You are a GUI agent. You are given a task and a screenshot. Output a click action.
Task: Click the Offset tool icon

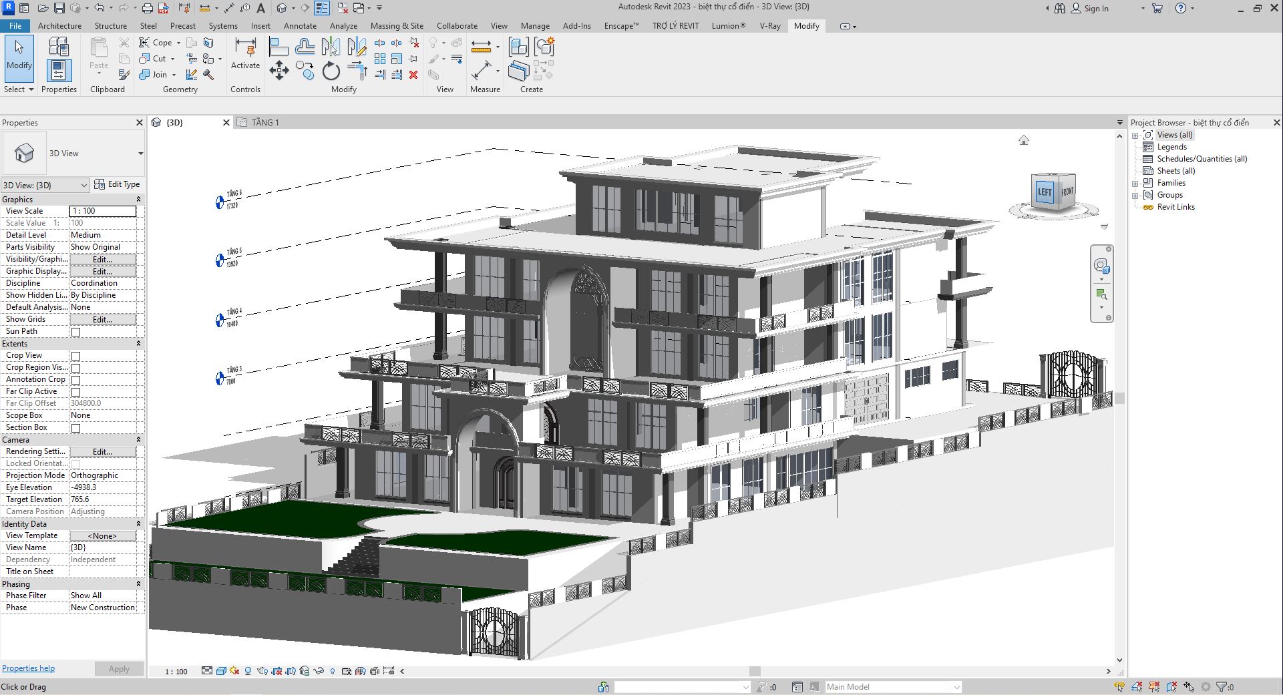[x=305, y=47]
